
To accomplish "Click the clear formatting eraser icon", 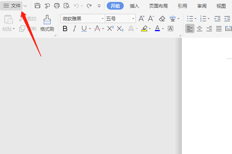I will tap(162, 19).
